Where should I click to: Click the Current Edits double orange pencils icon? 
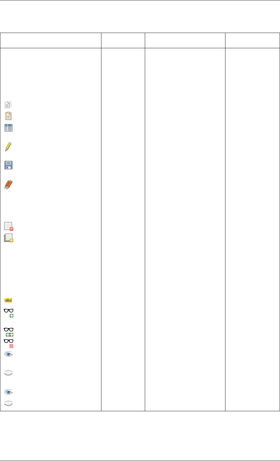[x=8, y=184]
